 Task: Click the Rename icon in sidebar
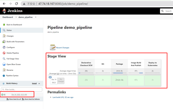point(4,70)
